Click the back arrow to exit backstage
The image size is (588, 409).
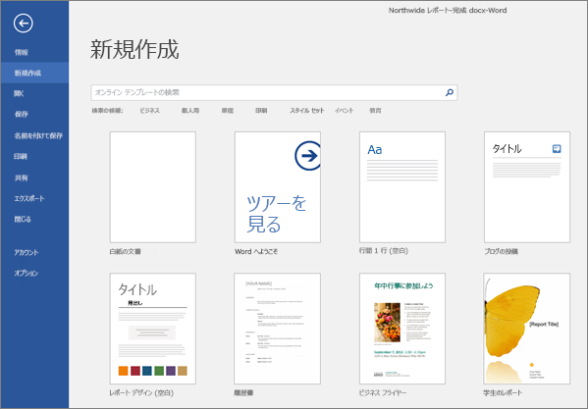click(x=24, y=24)
